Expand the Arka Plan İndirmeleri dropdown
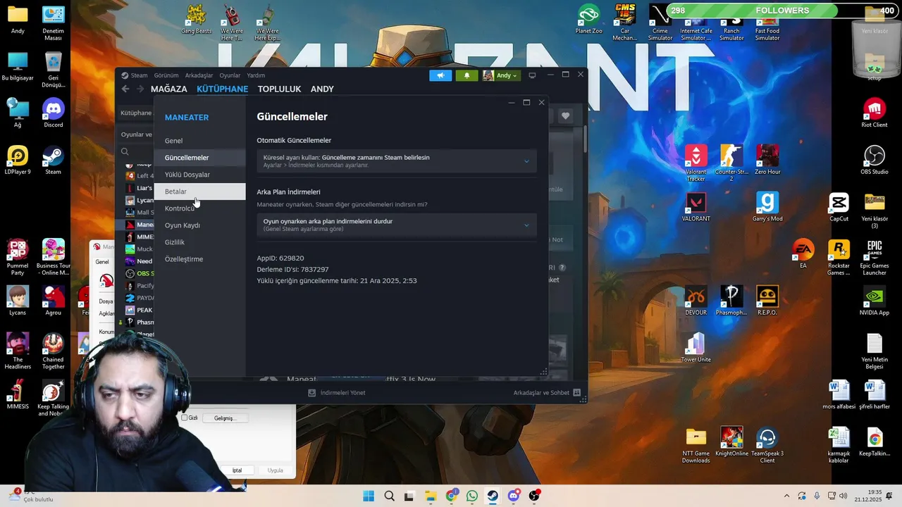 pos(396,225)
